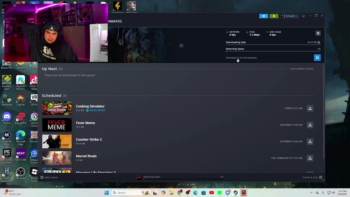Open Epic Games Launcher desktop shortcut
The height and width of the screenshot is (197, 350).
pyautogui.click(x=7, y=157)
